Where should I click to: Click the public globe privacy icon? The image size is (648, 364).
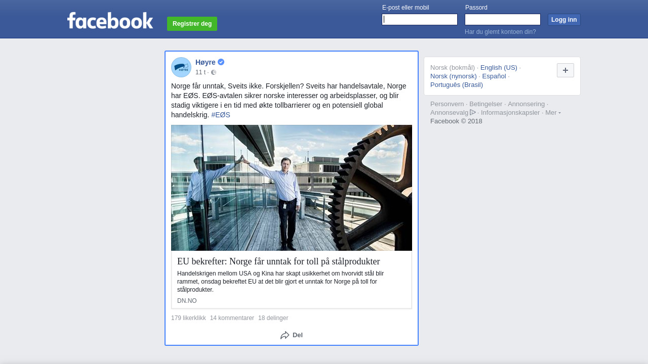214,72
